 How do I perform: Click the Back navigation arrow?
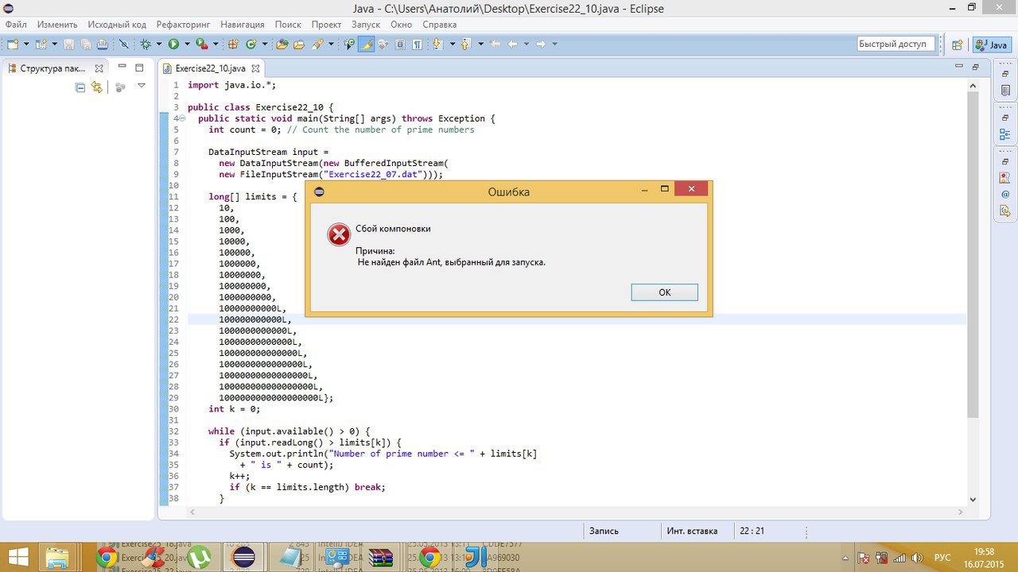[x=513, y=44]
